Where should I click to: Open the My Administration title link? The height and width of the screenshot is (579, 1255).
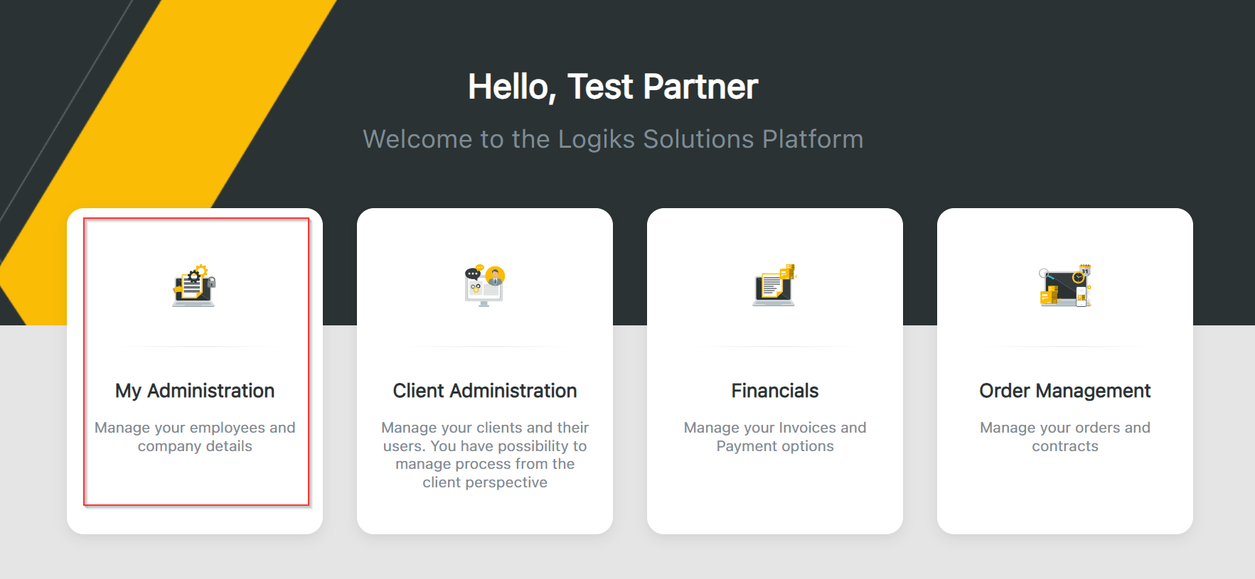point(195,391)
